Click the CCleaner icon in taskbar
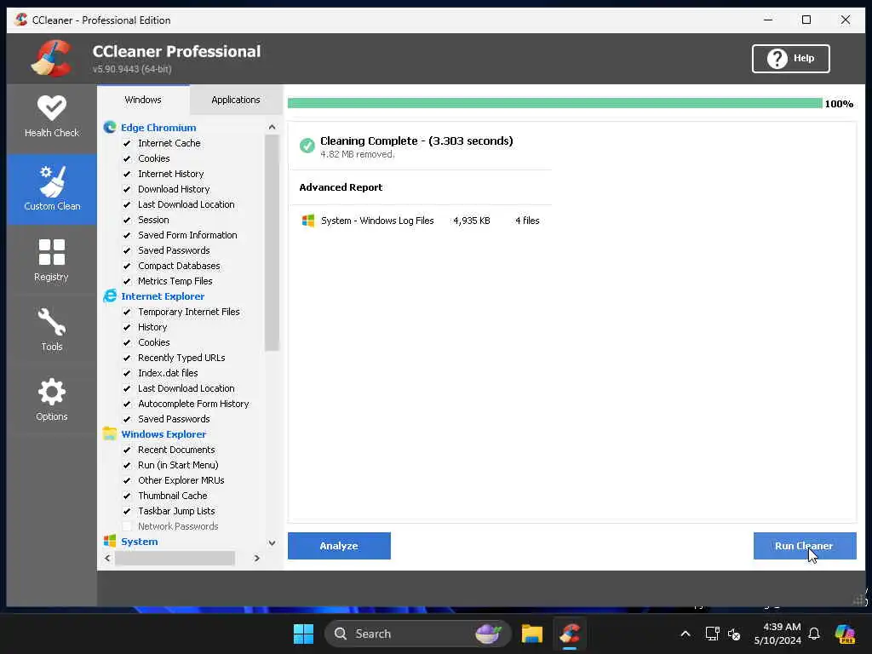 click(570, 634)
